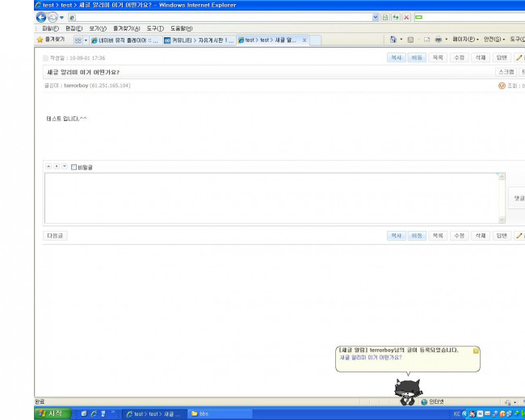Click the 삭제 button in the 다음글 row
This screenshot has height=420, width=525.
tap(481, 236)
